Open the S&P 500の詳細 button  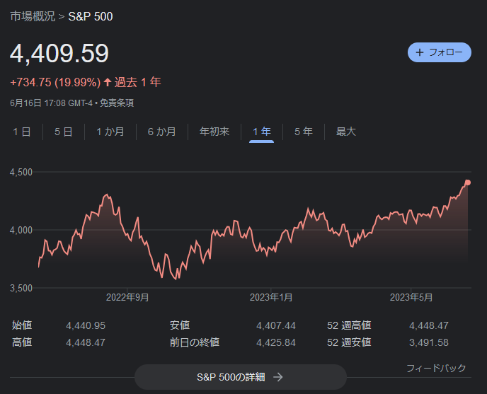point(241,377)
